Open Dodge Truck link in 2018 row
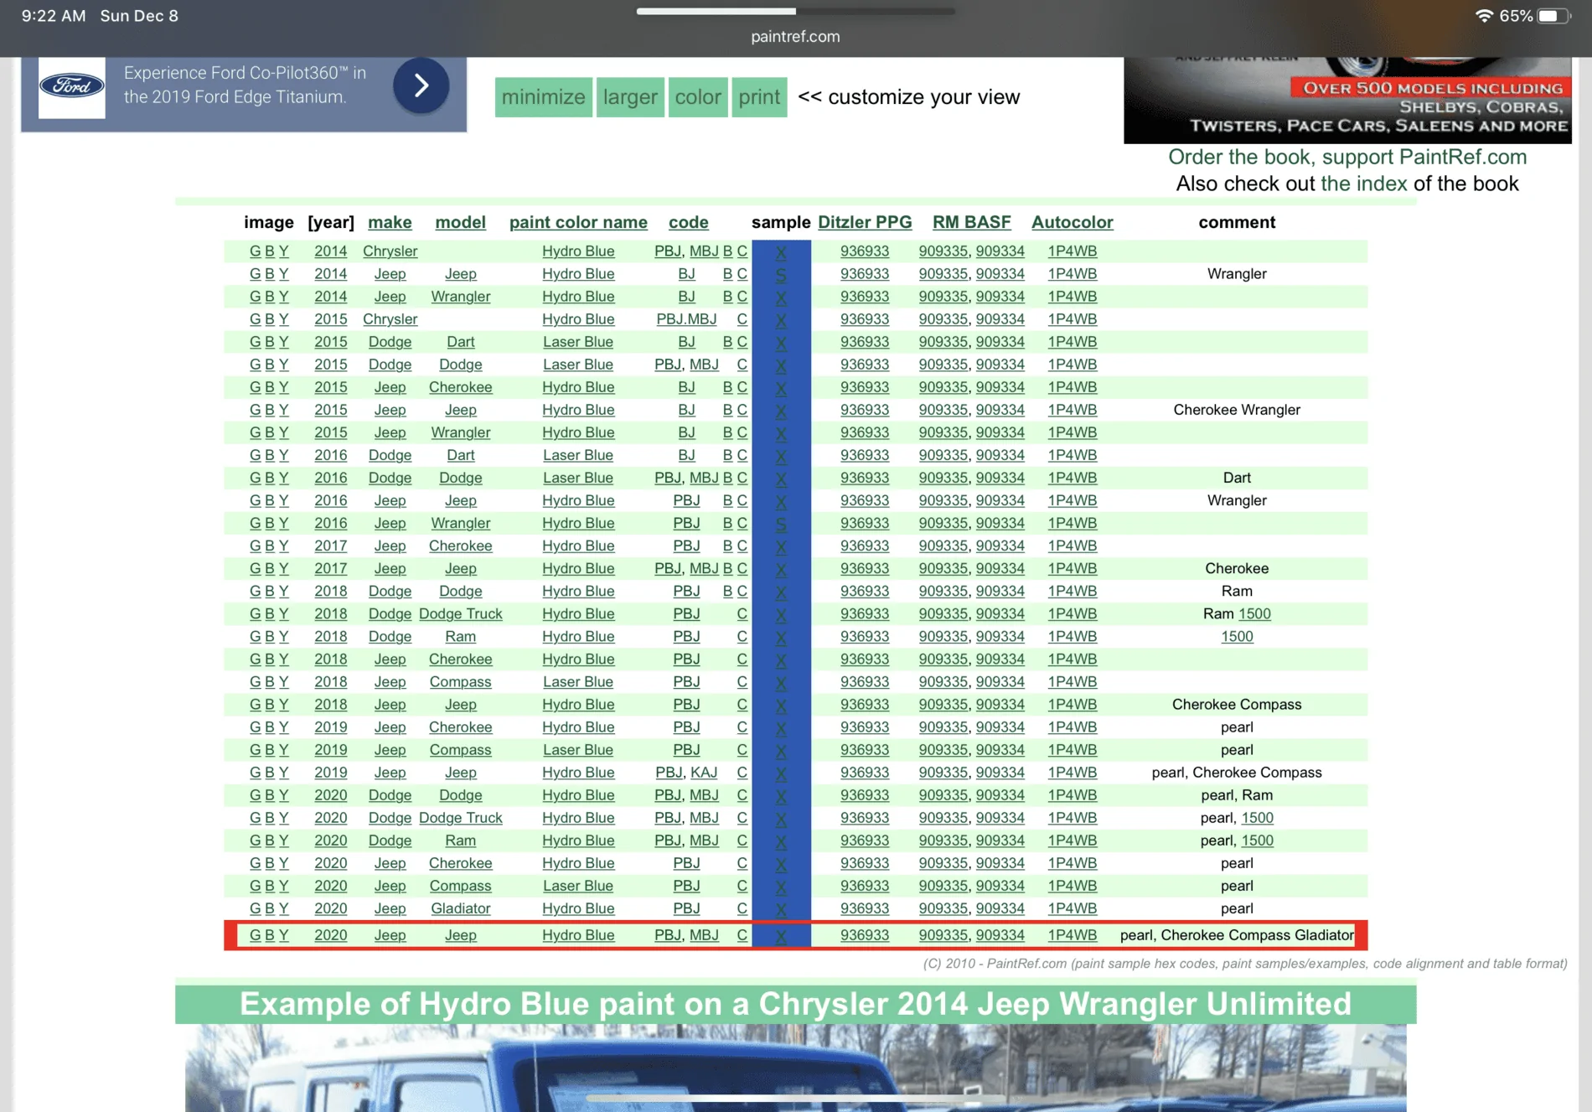Screen dimensions: 1592x1112 point(461,613)
